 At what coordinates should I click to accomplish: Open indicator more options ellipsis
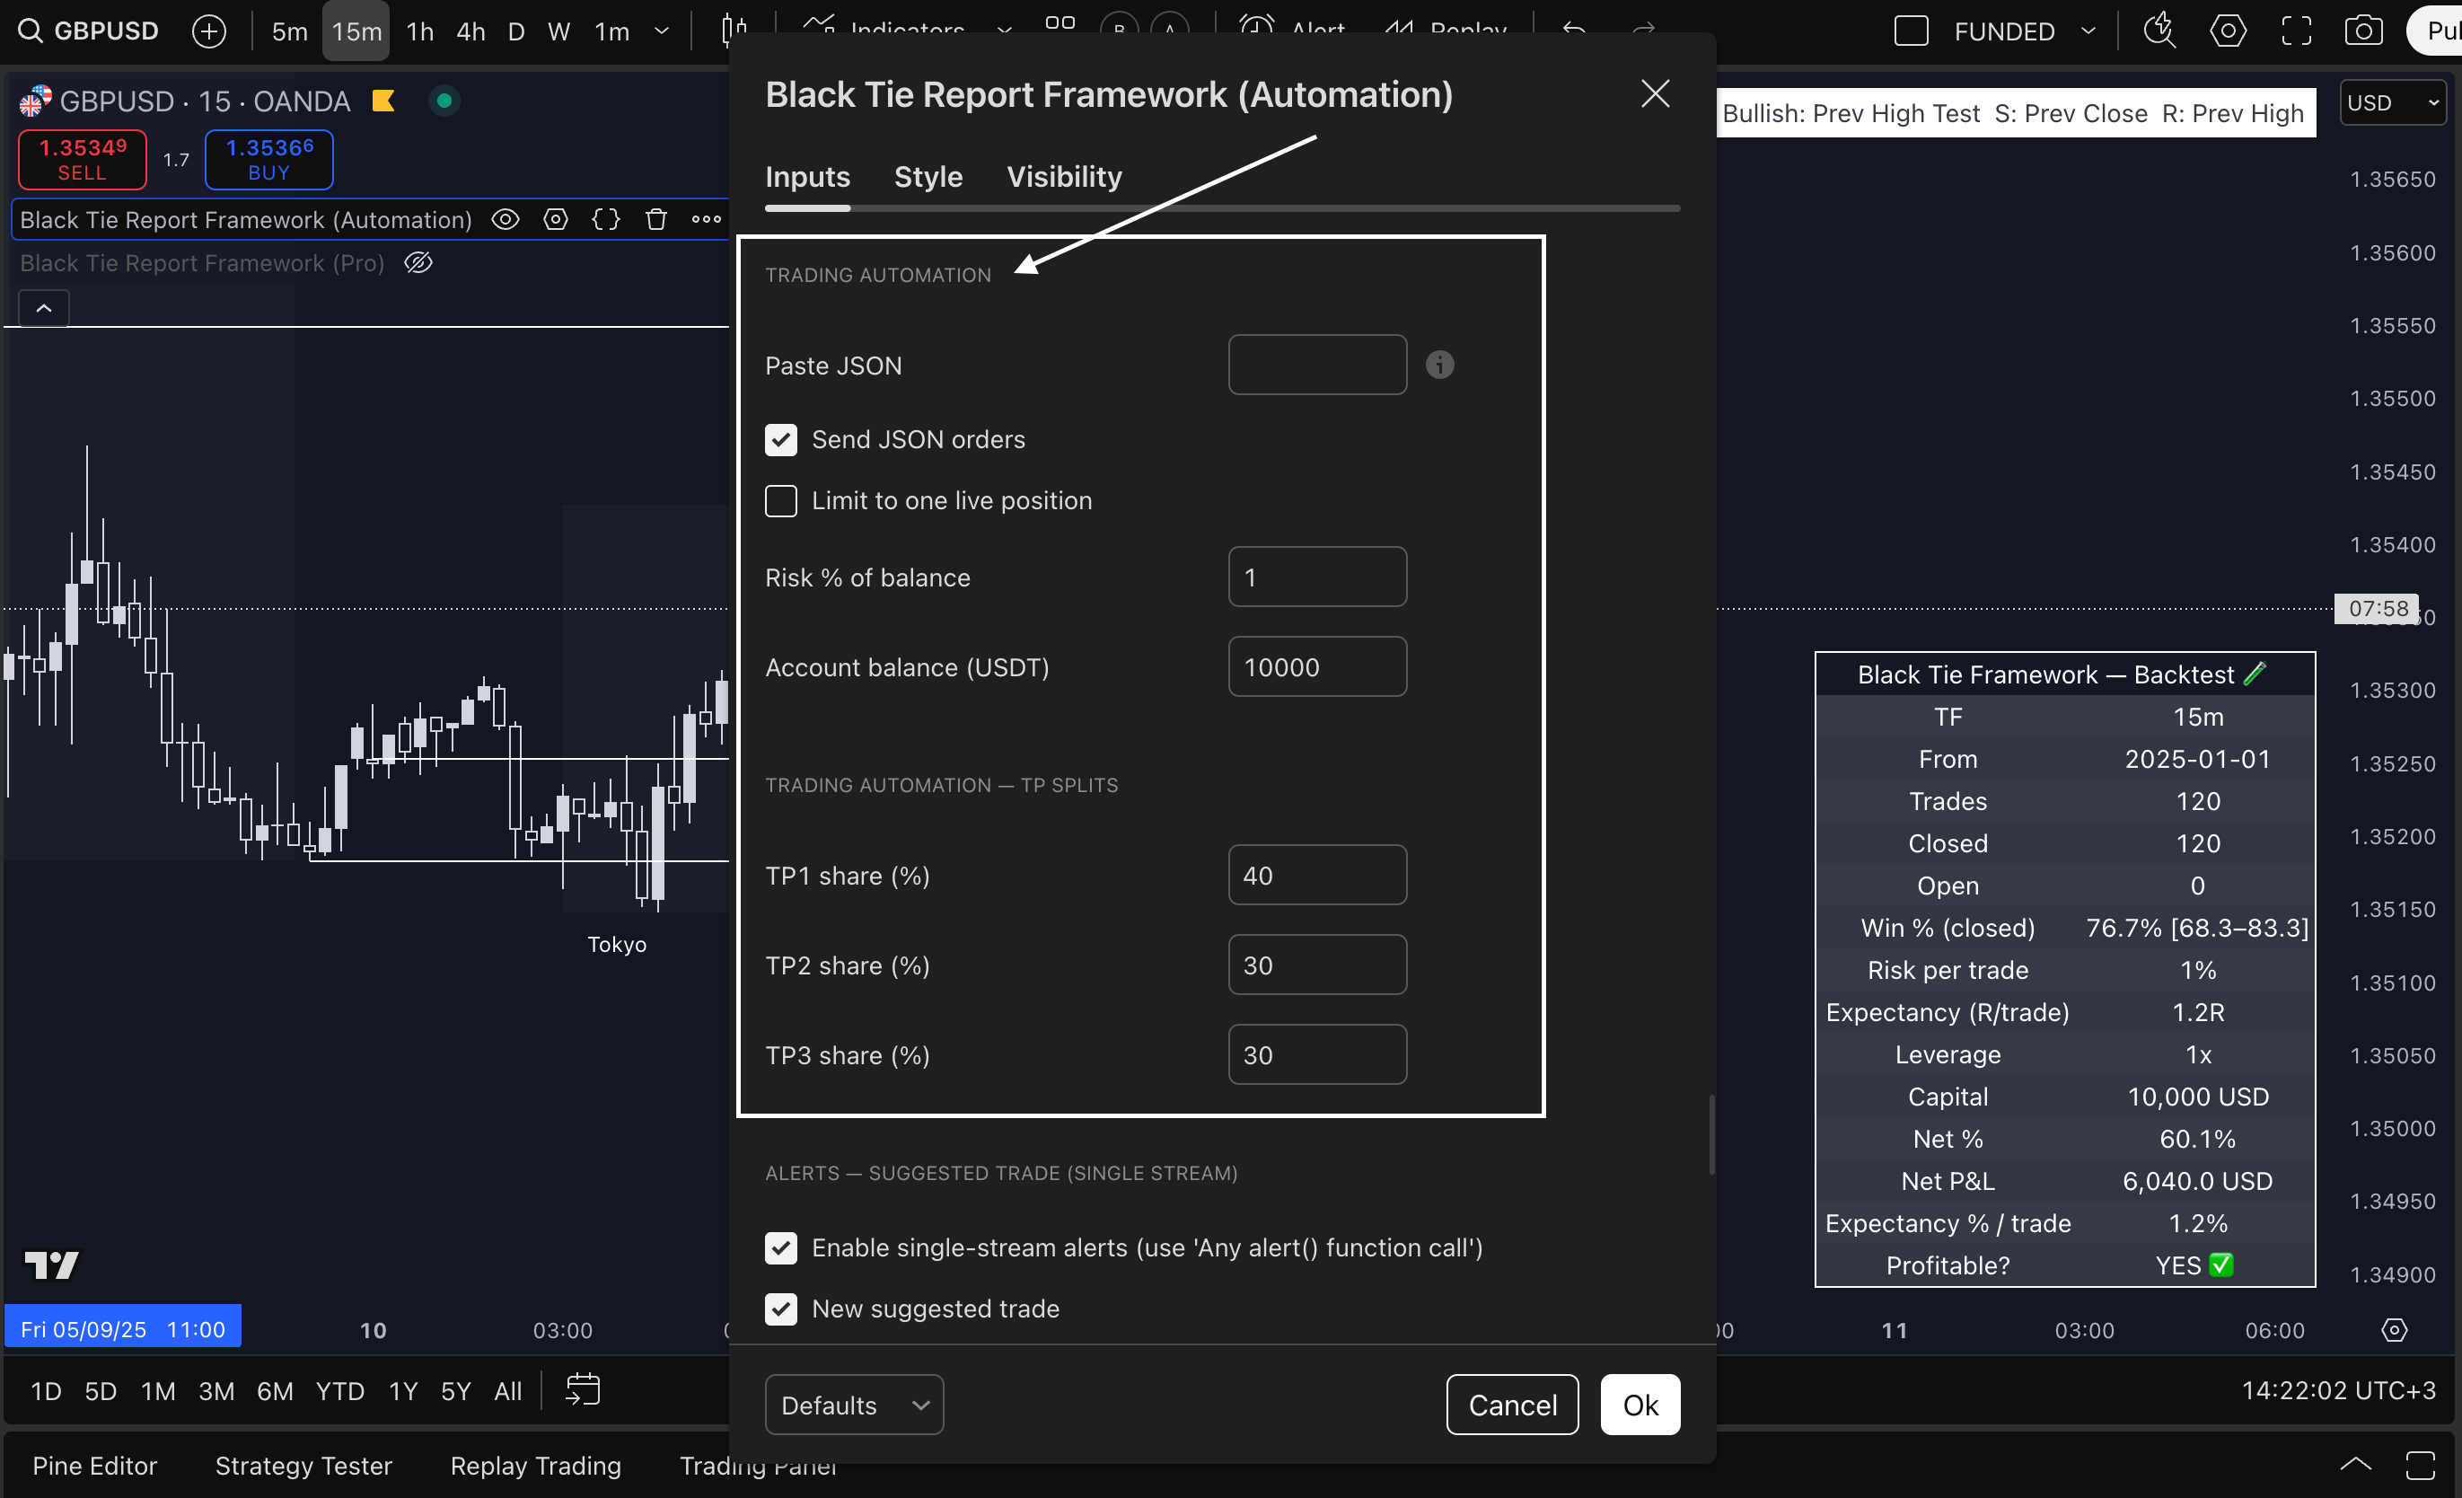pos(707,220)
